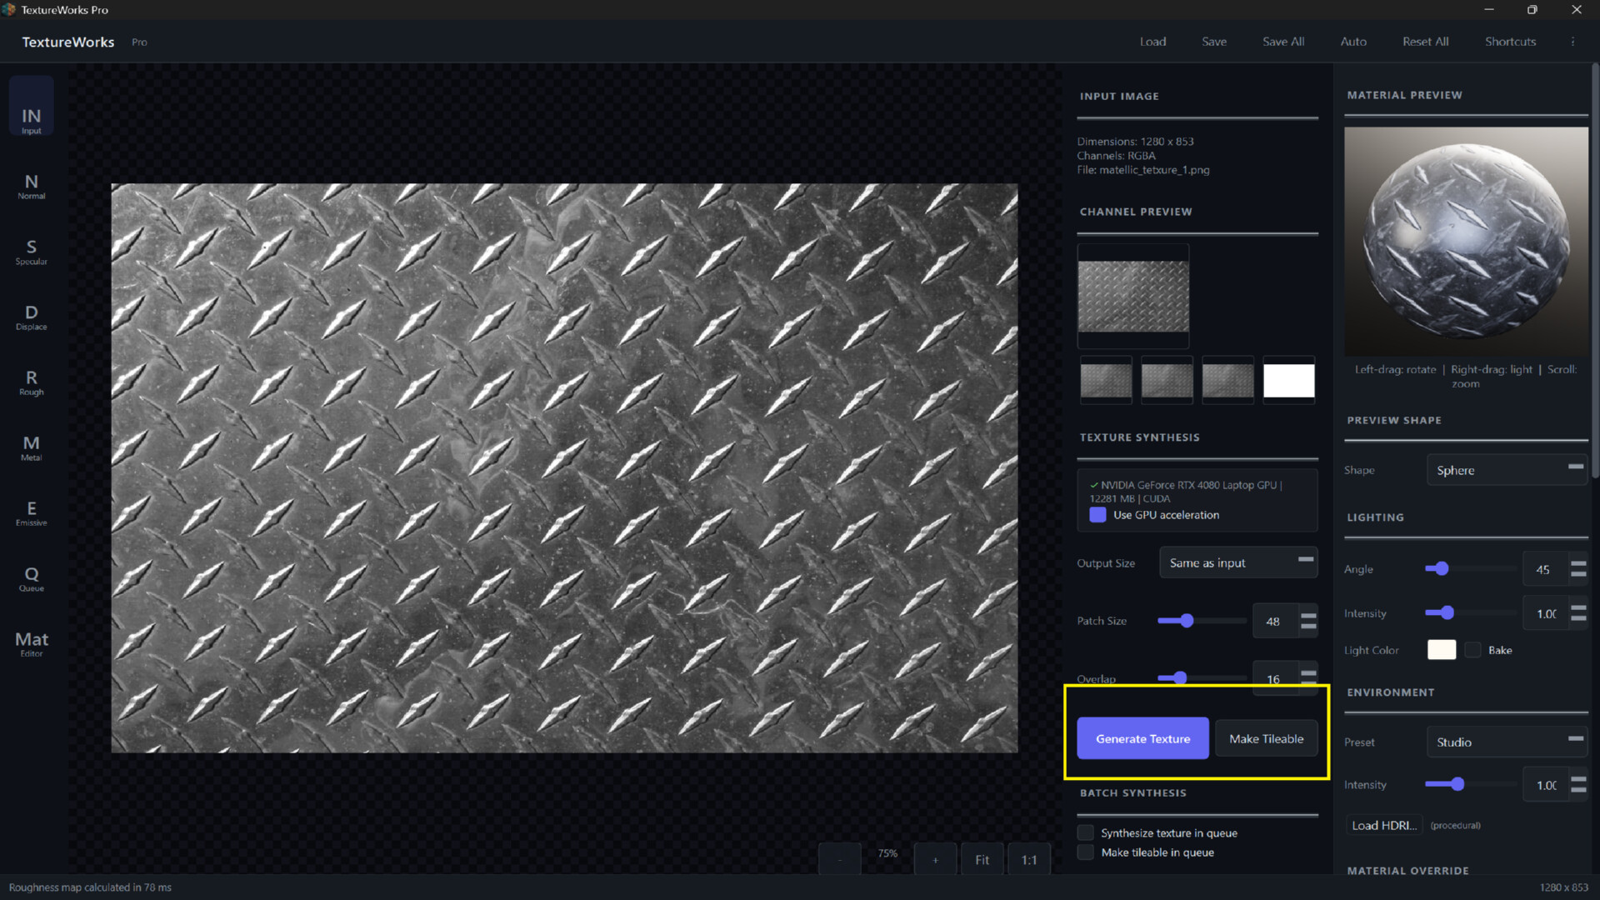This screenshot has height=900, width=1600.
Task: Open the Normal map panel
Action: [x=31, y=185]
